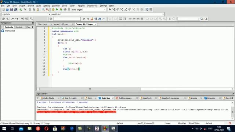The width and height of the screenshot is (235, 132).
Task: Switch to the array 11-15.cpp tab
Action: tap(61, 24)
